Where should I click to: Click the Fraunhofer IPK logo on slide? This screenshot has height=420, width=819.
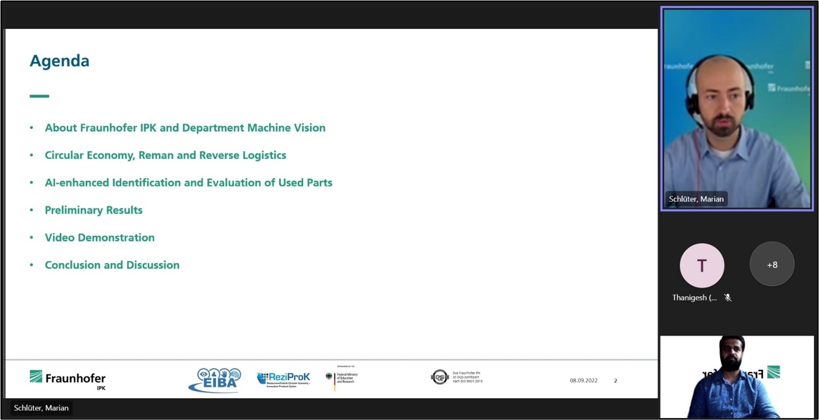tap(67, 379)
